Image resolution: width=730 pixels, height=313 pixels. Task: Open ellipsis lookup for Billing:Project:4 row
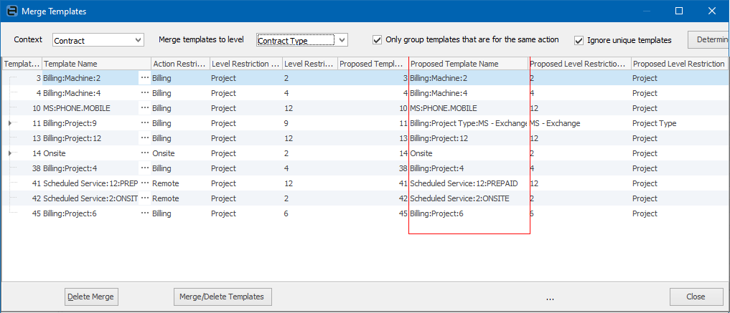click(145, 168)
